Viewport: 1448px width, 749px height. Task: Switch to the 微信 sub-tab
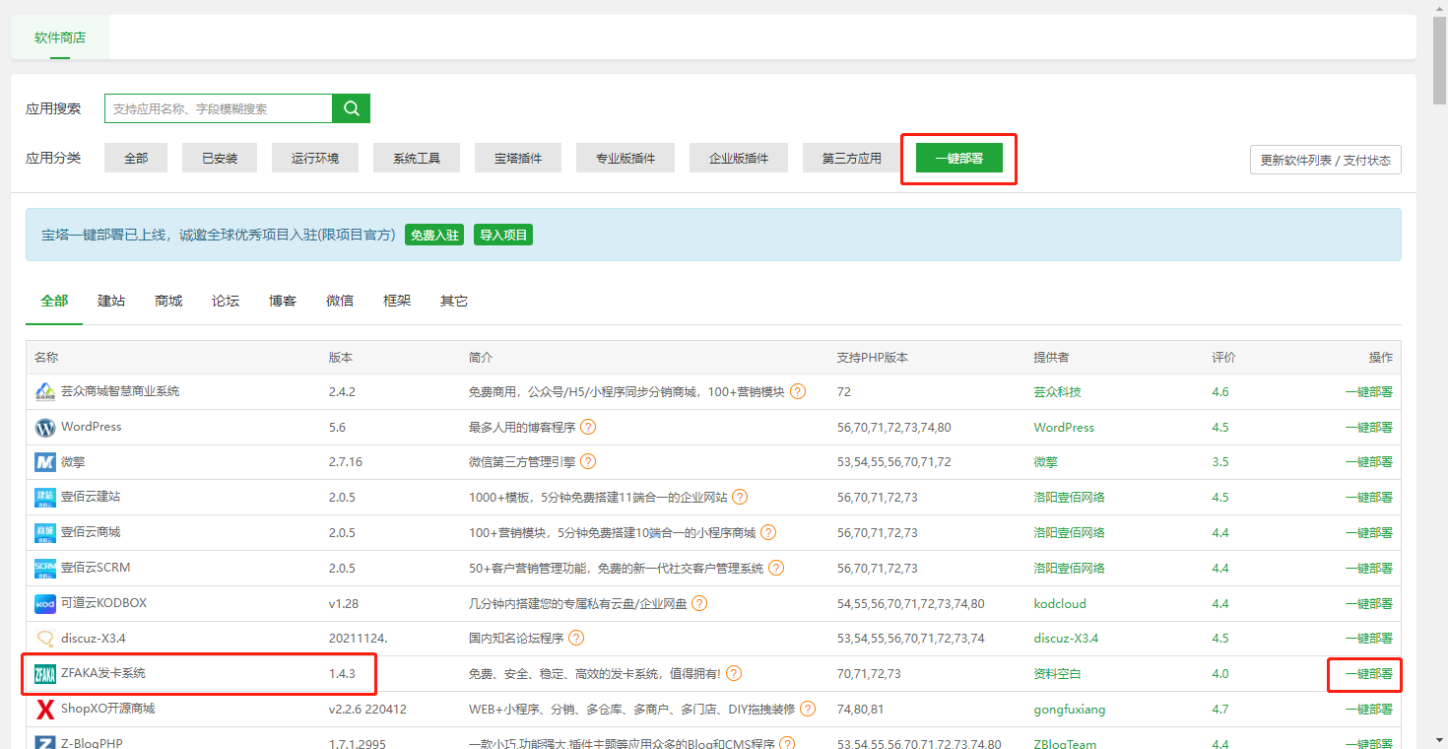click(340, 301)
